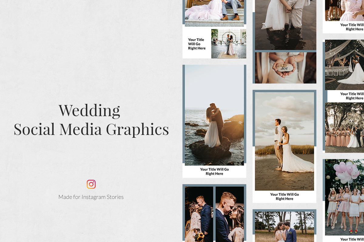Screen dimensions: 364x242
Task: Open the couple sitting on steps photo
Action: (214, 13)
